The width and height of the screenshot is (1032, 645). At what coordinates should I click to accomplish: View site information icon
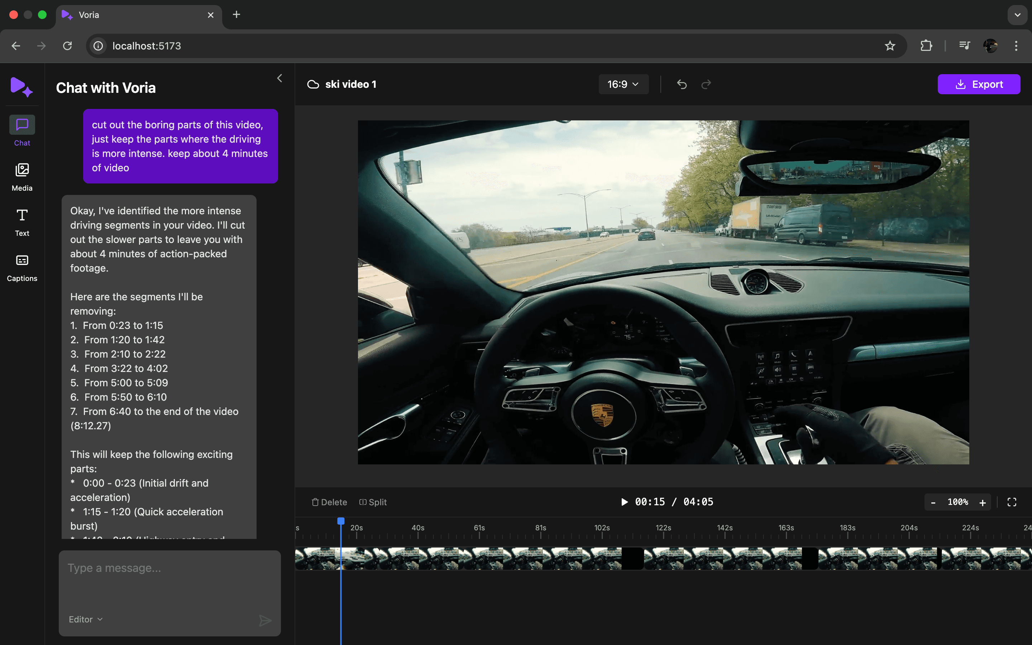tap(98, 46)
